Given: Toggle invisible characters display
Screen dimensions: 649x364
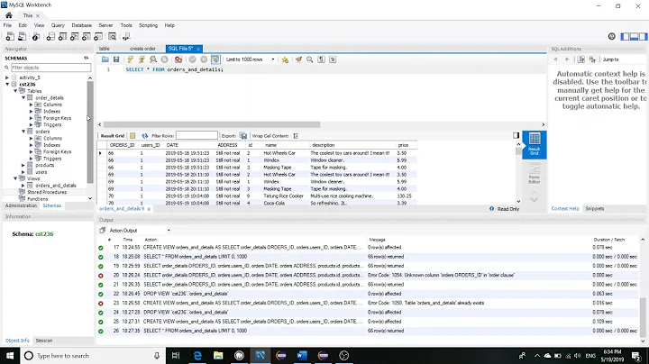Looking at the screenshot, I should pyautogui.click(x=321, y=59).
